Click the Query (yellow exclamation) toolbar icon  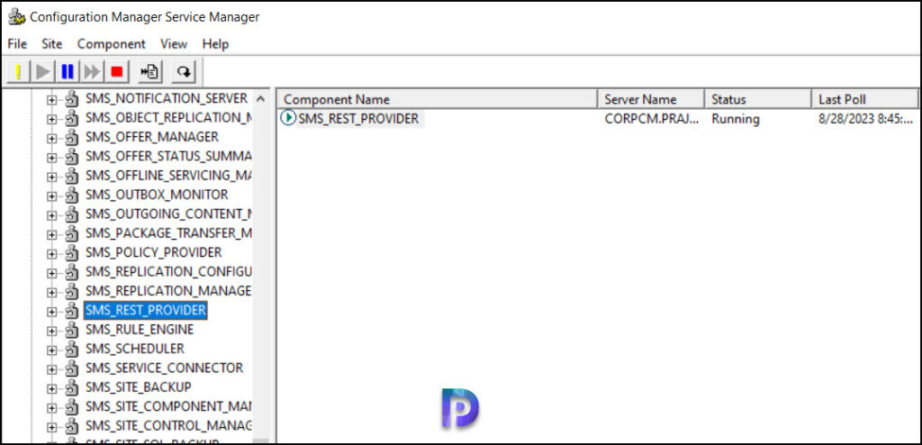tap(18, 72)
